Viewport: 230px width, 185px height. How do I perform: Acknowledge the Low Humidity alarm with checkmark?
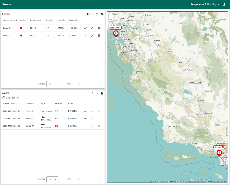(92, 111)
